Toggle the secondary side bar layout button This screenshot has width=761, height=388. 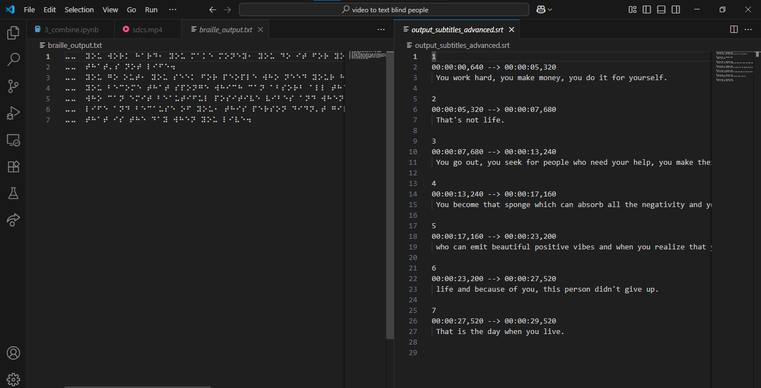pyautogui.click(x=676, y=9)
